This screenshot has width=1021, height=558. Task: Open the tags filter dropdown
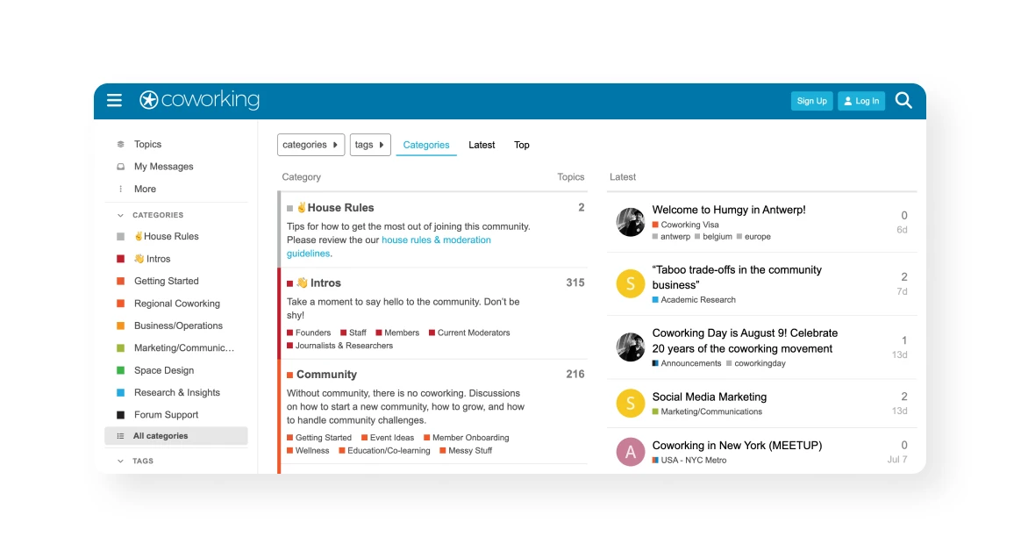click(369, 145)
